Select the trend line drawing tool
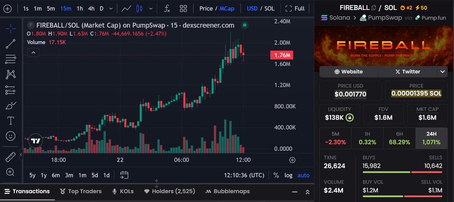 point(11,43)
